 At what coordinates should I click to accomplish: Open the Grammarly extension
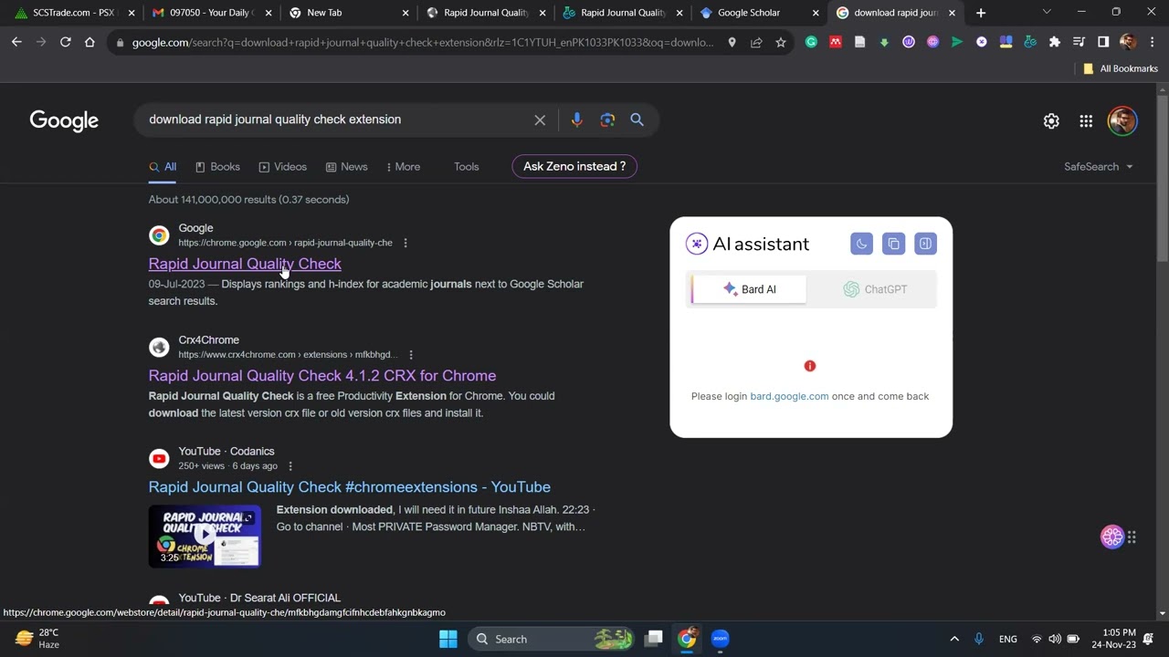coord(811,42)
